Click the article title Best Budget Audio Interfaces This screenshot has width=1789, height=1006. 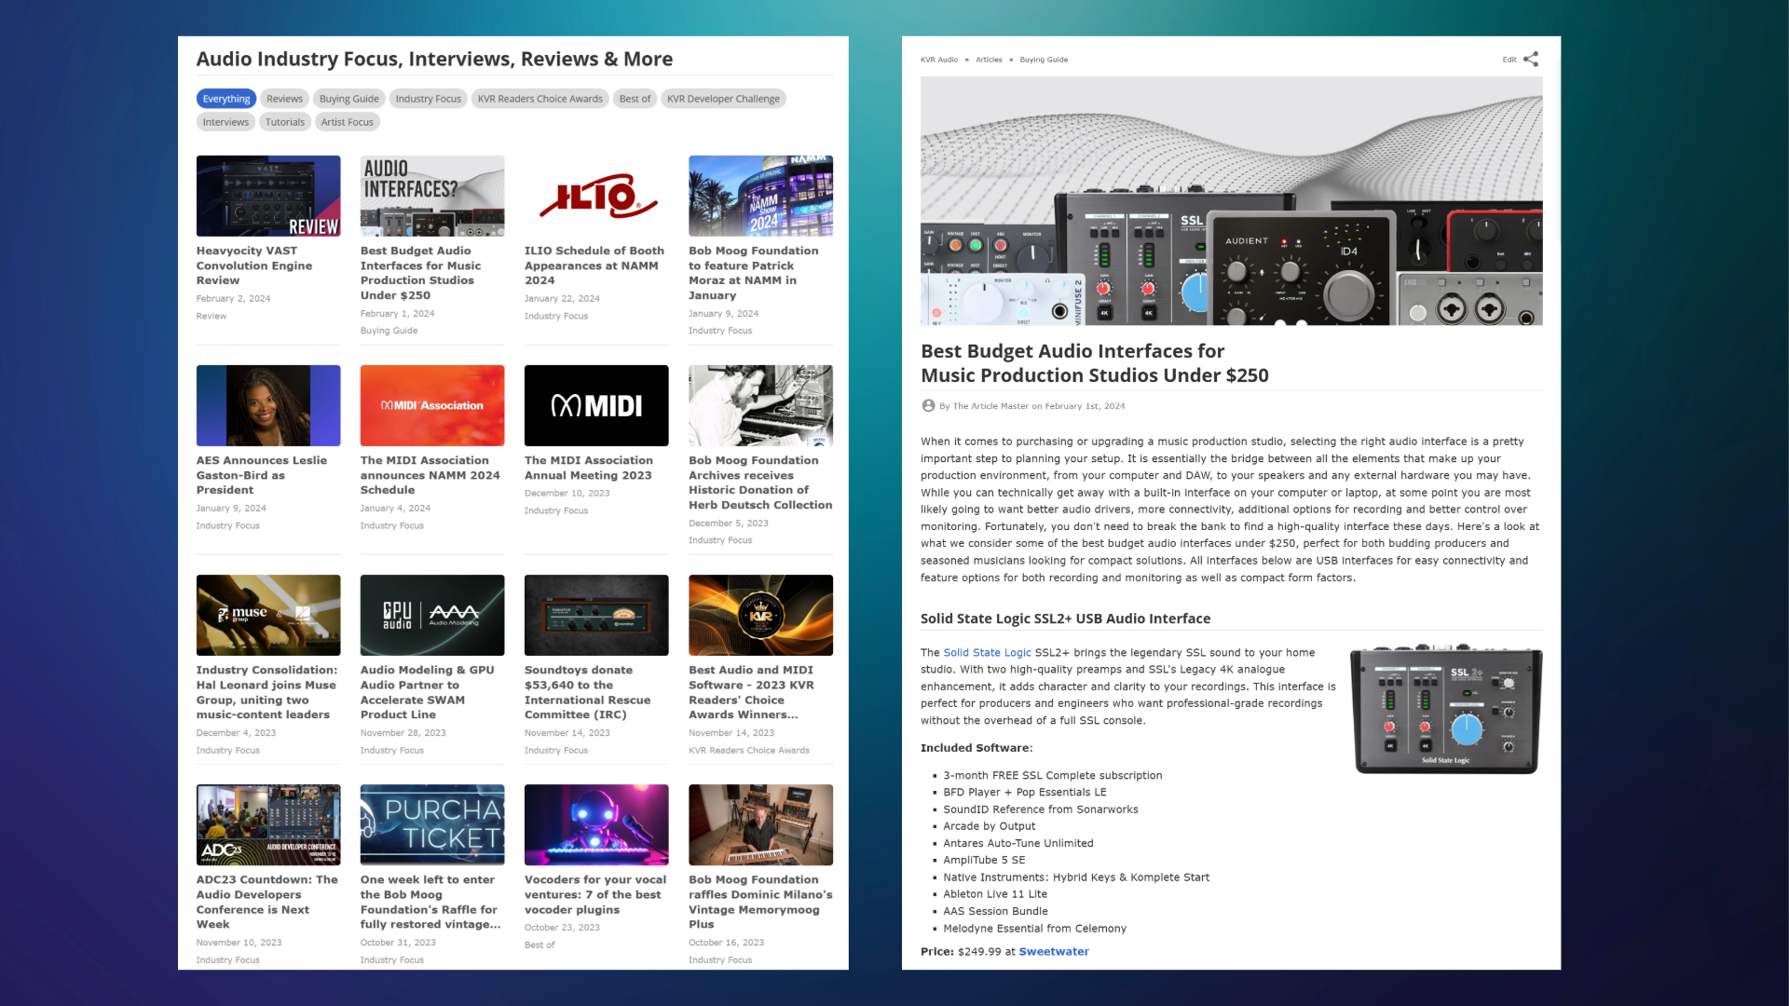point(1094,363)
